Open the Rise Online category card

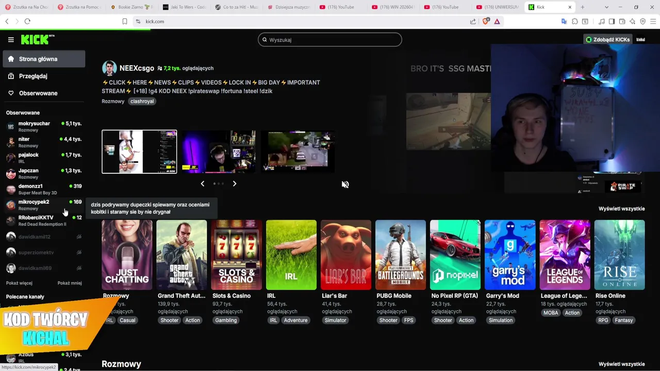619,255
